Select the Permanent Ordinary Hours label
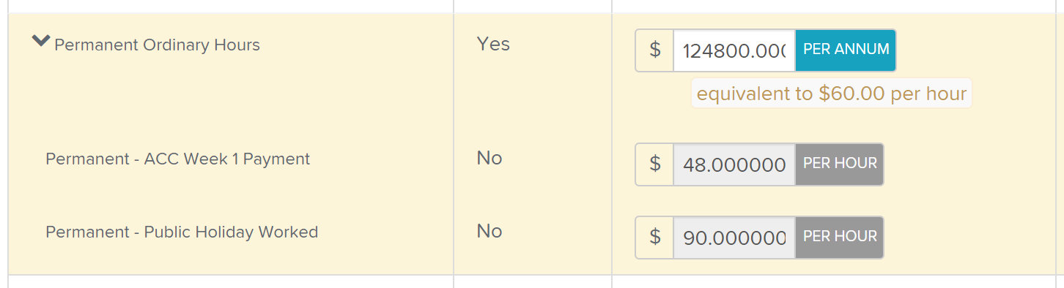 pyautogui.click(x=157, y=45)
